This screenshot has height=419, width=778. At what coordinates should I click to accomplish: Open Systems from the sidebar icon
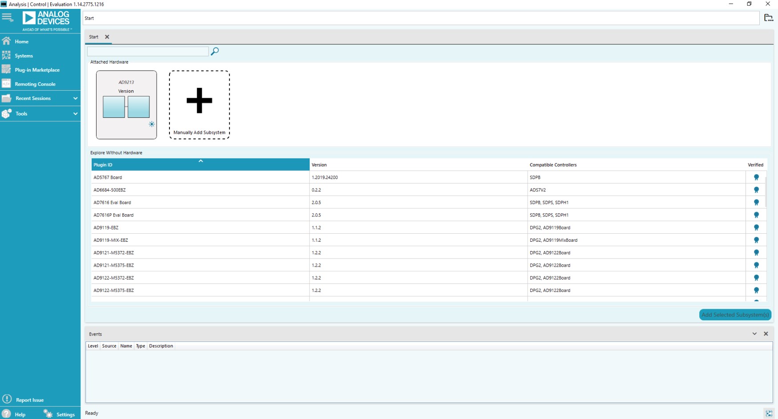coord(6,55)
